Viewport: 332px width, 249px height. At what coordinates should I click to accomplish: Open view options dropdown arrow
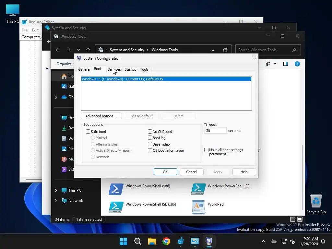(275, 64)
